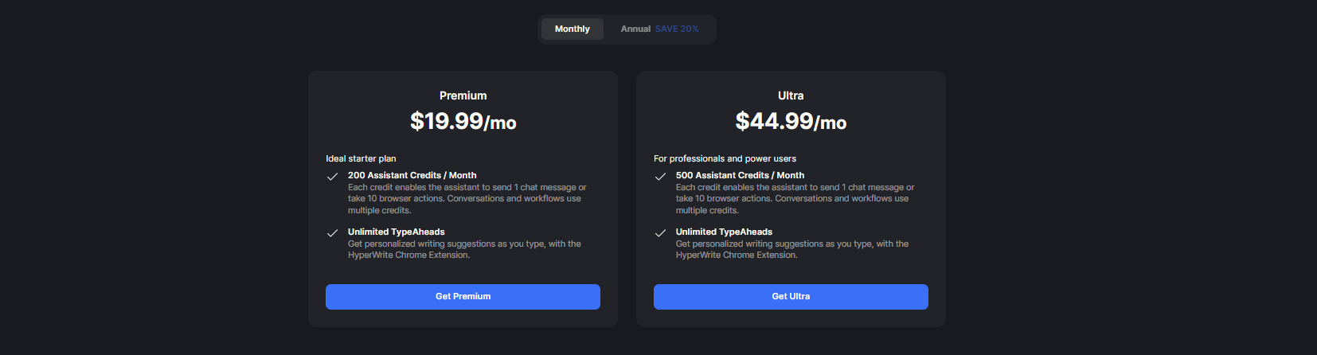1317x355 pixels.
Task: Click the SAVE 20% label
Action: pos(677,29)
